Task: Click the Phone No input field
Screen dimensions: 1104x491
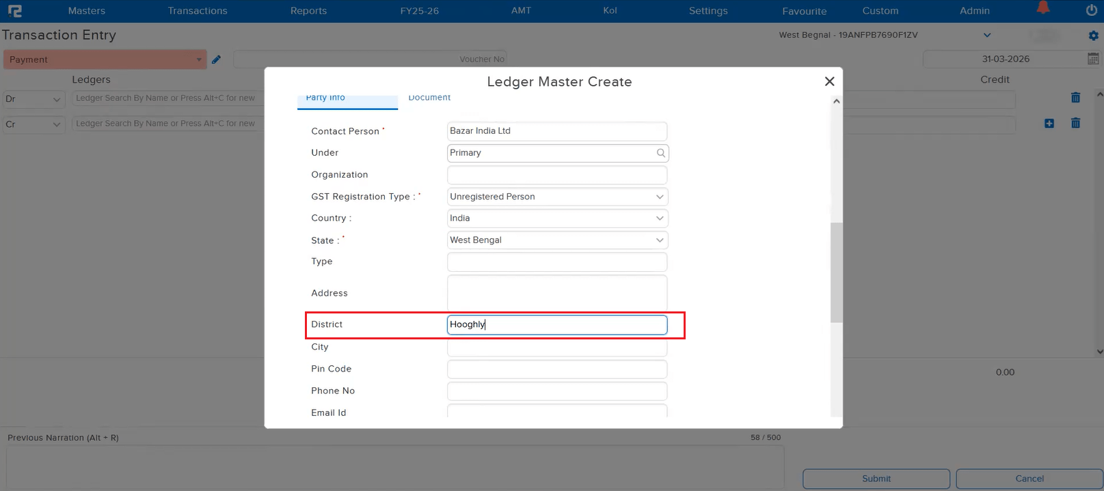Action: [x=557, y=391]
